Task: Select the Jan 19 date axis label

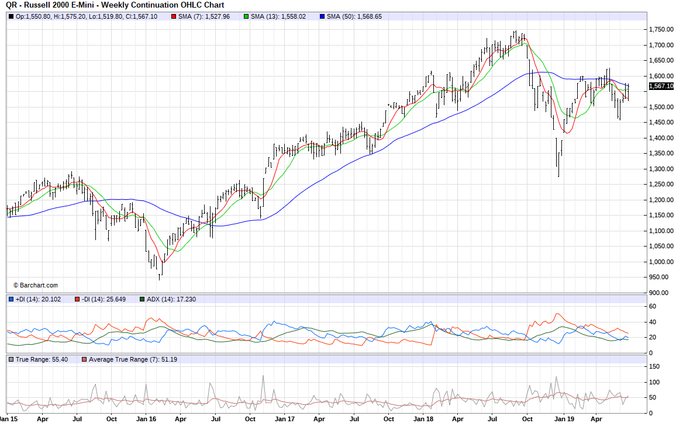Action: tap(563, 419)
